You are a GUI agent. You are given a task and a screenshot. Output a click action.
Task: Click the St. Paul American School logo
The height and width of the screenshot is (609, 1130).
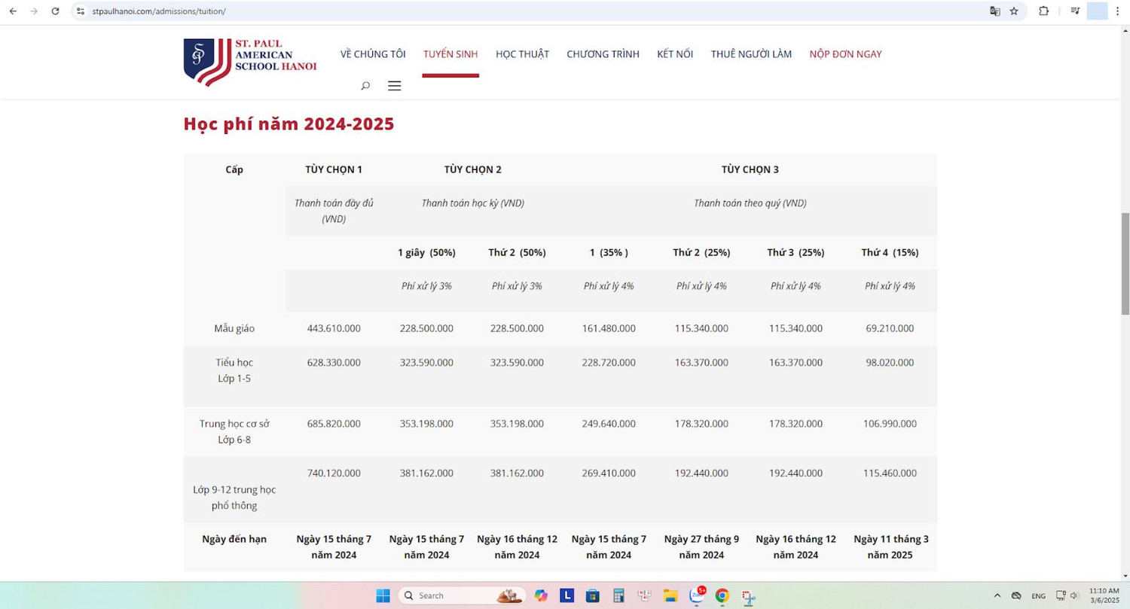pos(250,62)
